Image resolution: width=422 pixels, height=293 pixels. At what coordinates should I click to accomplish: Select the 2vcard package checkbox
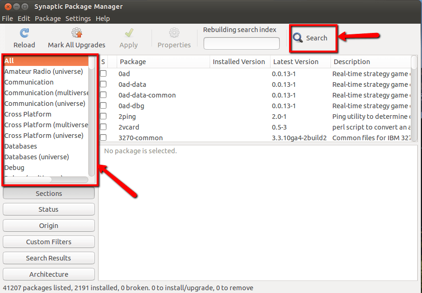(103, 127)
